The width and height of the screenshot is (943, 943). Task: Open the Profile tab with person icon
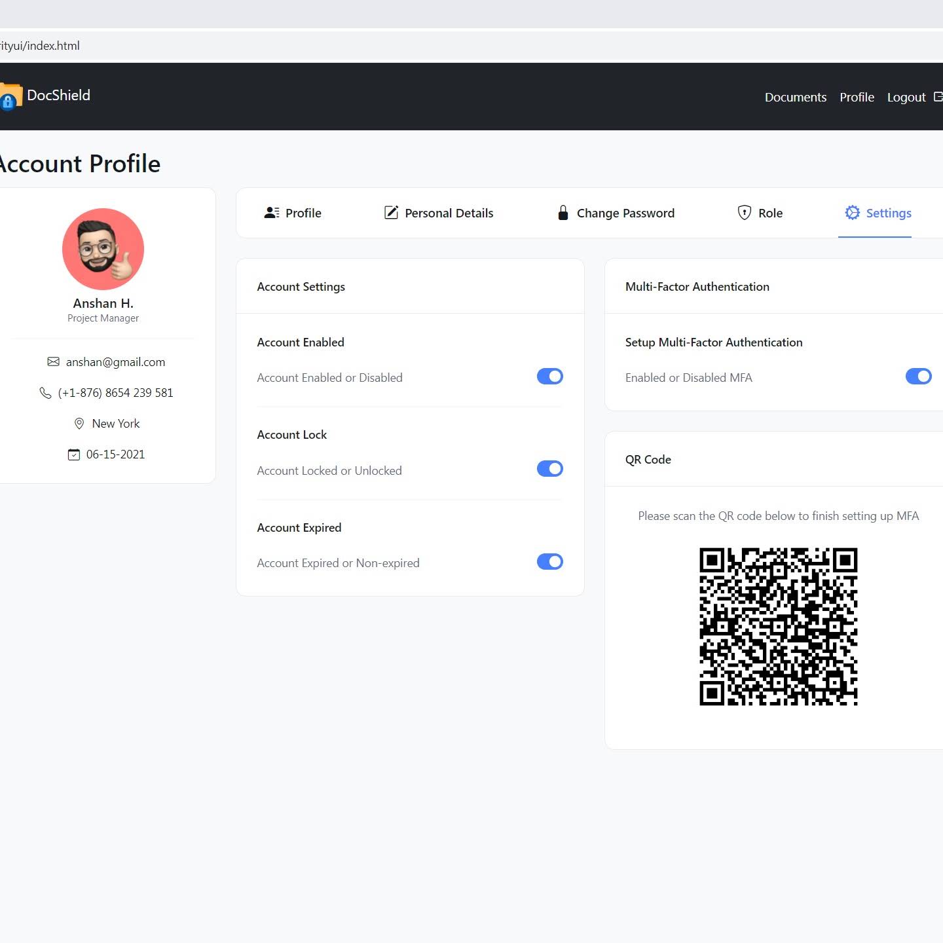(293, 213)
